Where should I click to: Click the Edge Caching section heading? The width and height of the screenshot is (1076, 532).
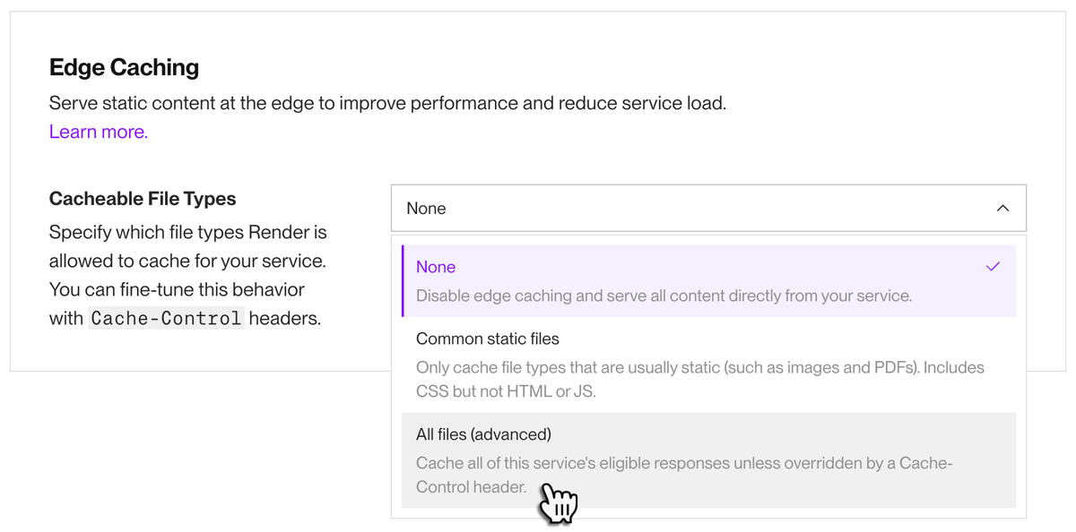point(124,67)
